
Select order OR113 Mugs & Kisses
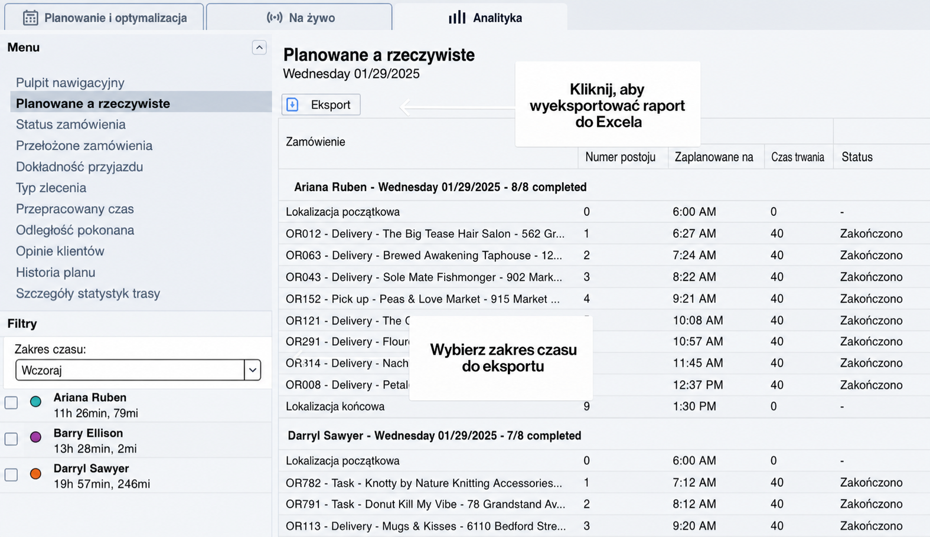pos(426,526)
